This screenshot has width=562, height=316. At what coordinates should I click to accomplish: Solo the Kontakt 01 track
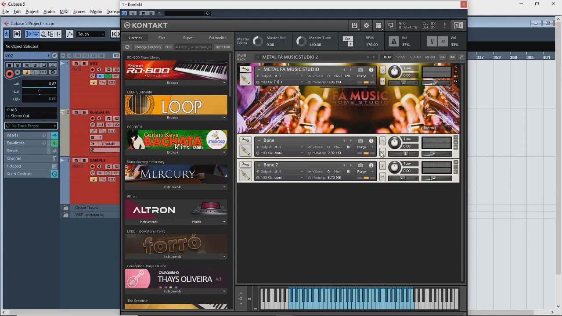point(84,112)
